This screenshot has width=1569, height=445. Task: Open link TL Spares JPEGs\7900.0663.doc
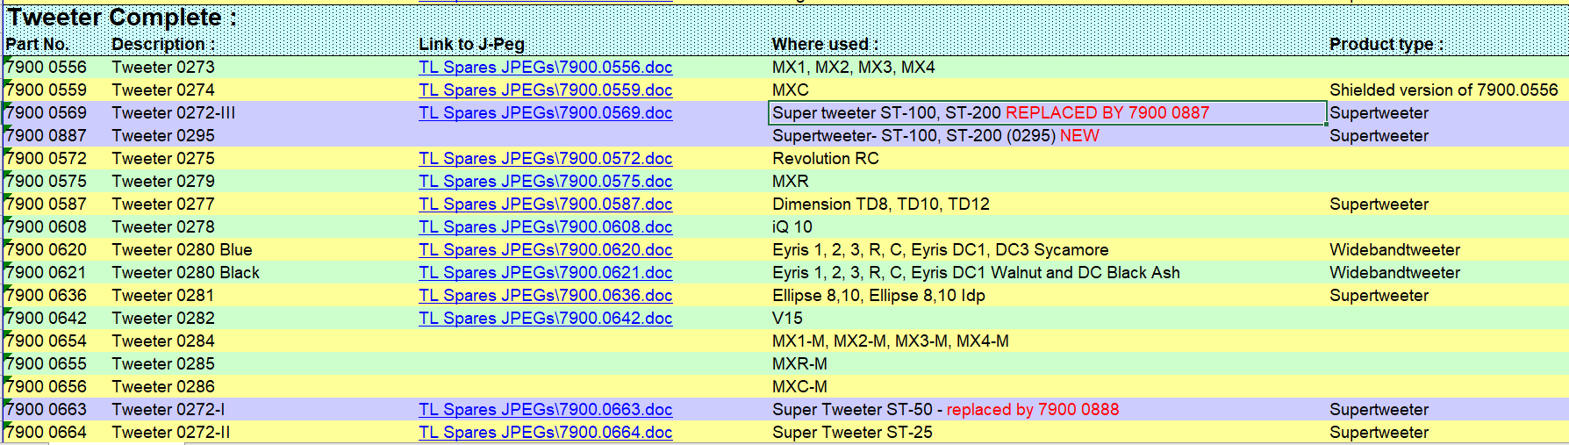tap(545, 410)
